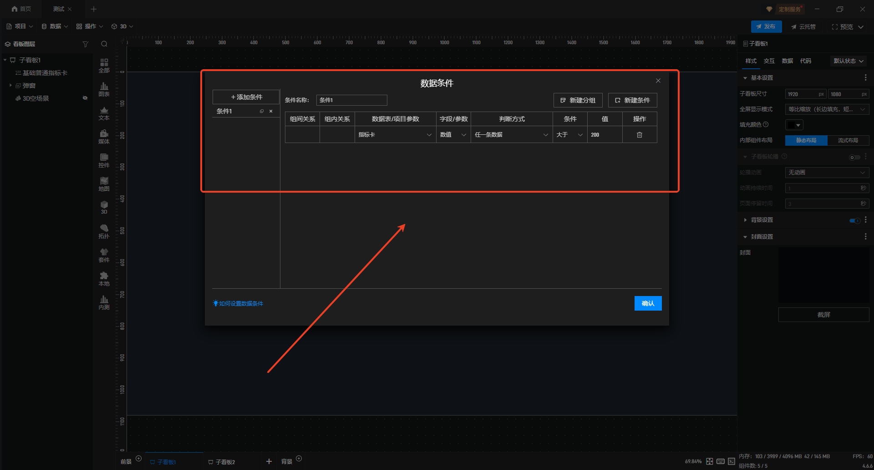This screenshot has height=470, width=874.
Task: Delete the condition row with trash icon
Action: pos(639,135)
